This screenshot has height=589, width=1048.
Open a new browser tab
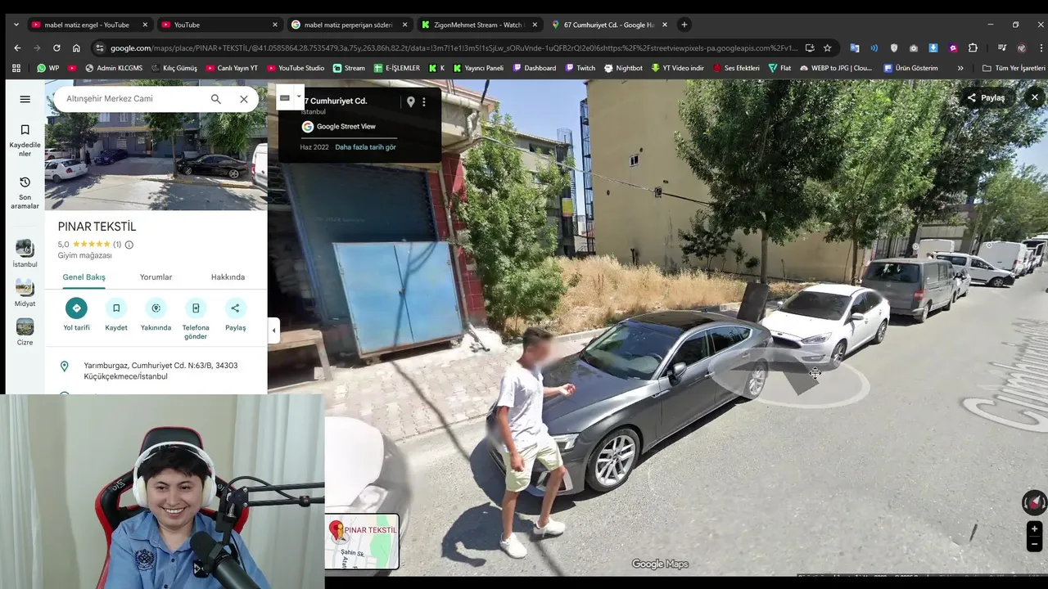click(684, 25)
